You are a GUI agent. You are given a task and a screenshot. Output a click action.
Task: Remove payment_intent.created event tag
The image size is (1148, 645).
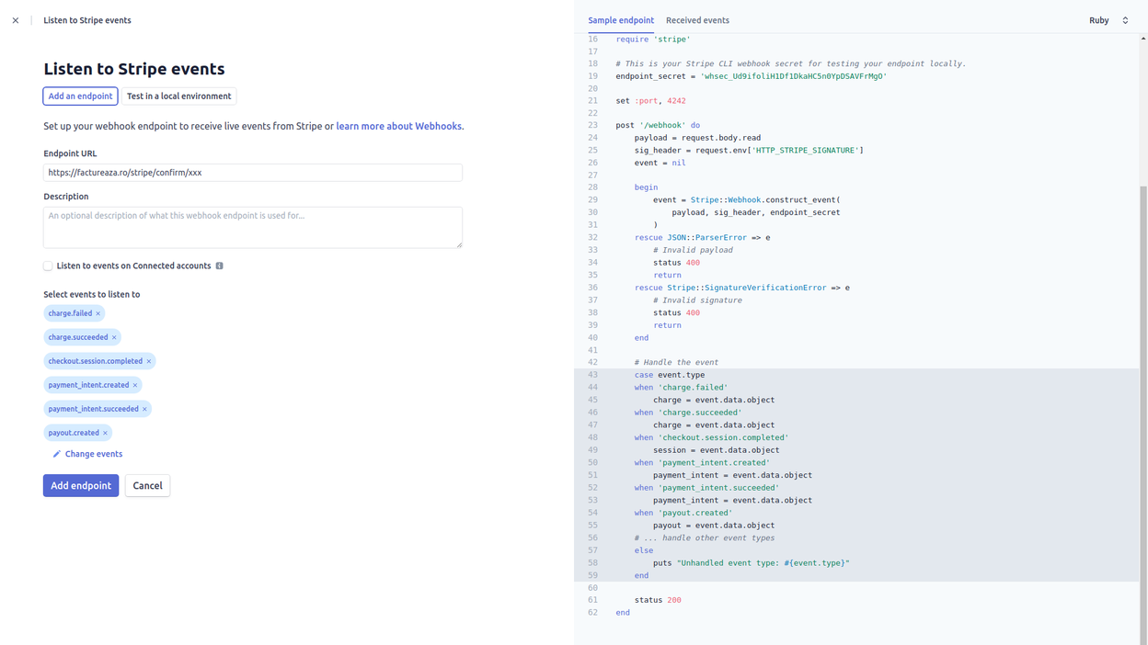(135, 385)
